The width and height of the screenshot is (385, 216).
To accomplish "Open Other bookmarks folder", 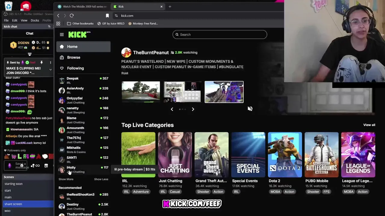I will [80, 23].
